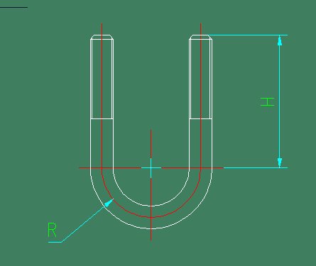Click the cyan center mark cross

151,168
